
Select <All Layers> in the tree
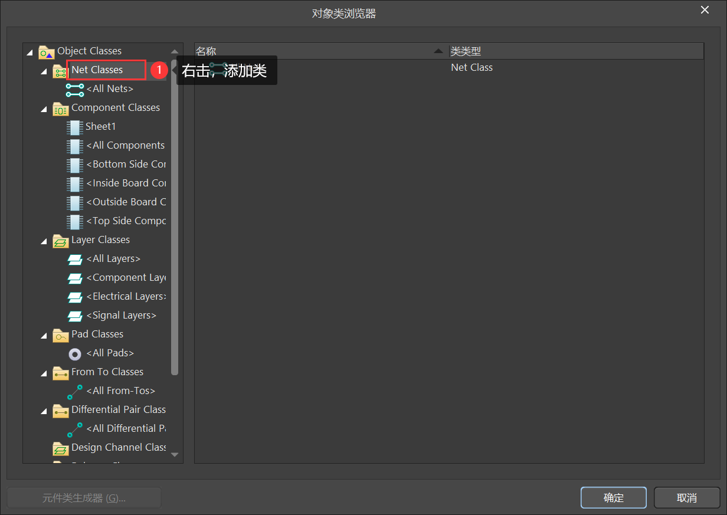tap(113, 258)
